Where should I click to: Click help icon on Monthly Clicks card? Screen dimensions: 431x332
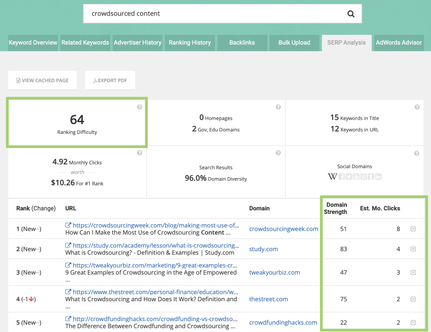coord(140,153)
